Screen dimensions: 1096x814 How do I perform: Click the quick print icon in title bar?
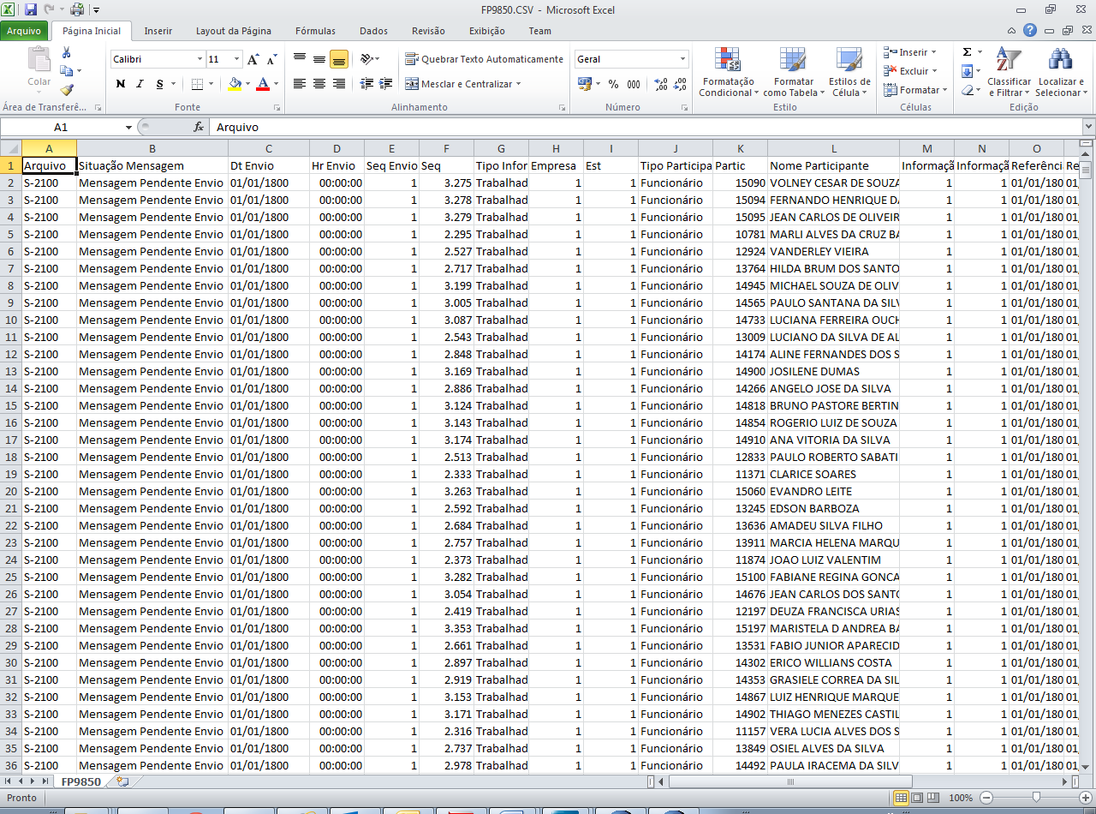(77, 10)
